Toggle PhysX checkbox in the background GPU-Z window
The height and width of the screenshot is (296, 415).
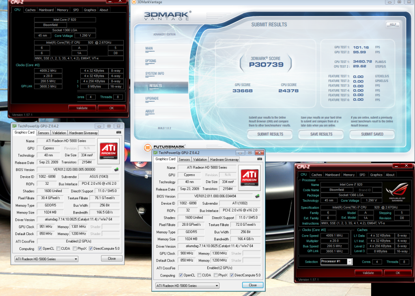tap(75, 248)
